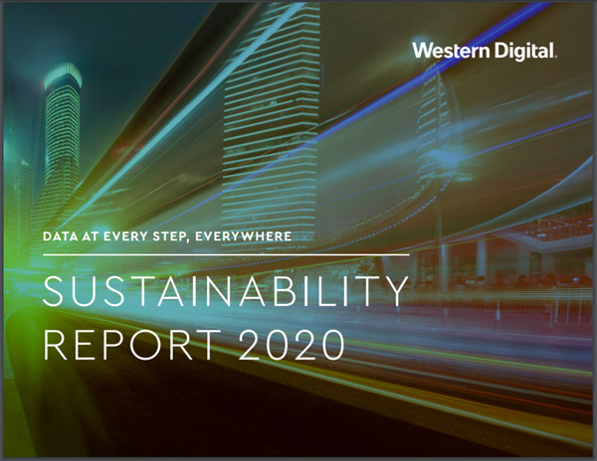Click the word DATA in the tagline
Viewport: 597px width, 461px height.
[62, 236]
